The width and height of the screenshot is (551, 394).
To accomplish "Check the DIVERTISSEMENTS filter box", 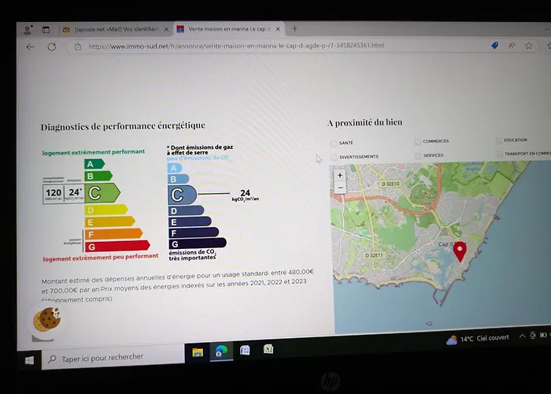I will coord(334,156).
